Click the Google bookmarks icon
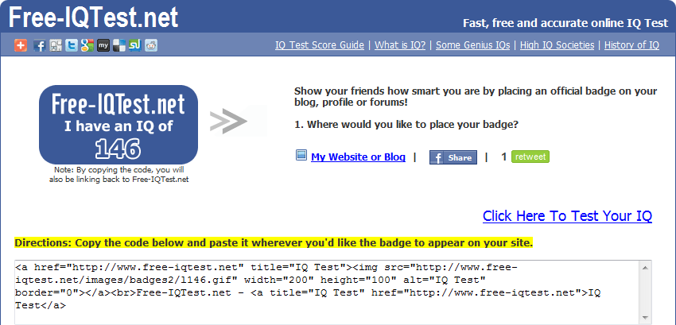 87,45
